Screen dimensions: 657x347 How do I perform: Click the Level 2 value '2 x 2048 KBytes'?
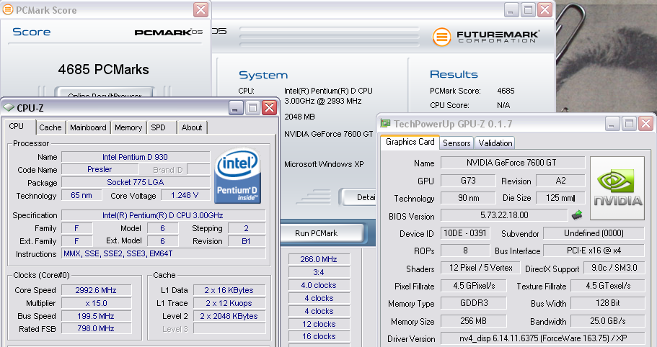point(229,316)
